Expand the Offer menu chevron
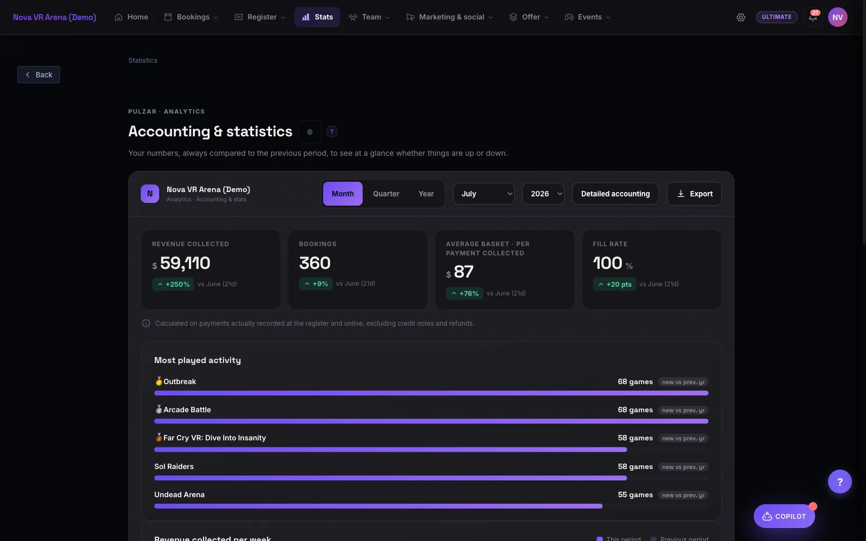This screenshot has width=866, height=541. coord(546,18)
